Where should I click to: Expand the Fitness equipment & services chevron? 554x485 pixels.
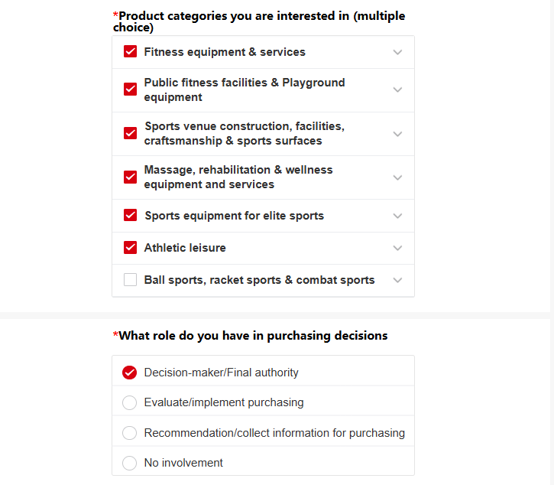point(397,52)
